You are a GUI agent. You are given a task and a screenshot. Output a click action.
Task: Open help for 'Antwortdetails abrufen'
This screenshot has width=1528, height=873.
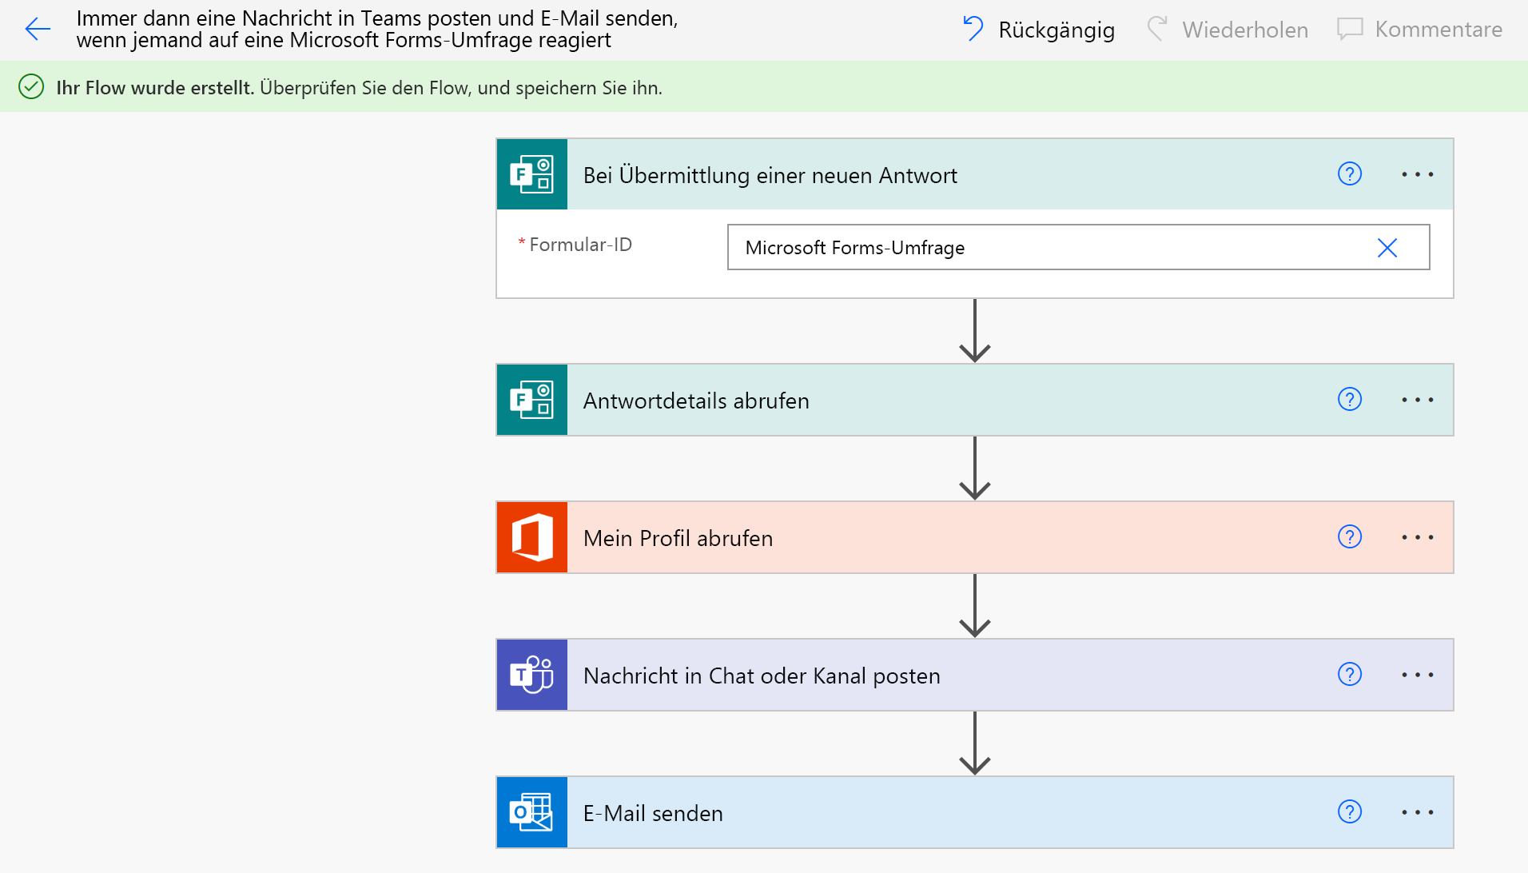(x=1350, y=399)
